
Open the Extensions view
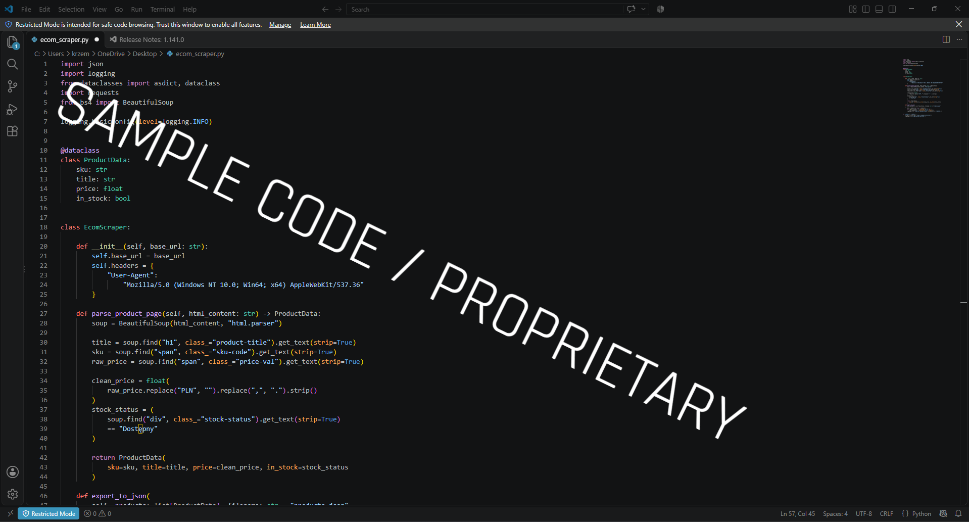click(13, 131)
